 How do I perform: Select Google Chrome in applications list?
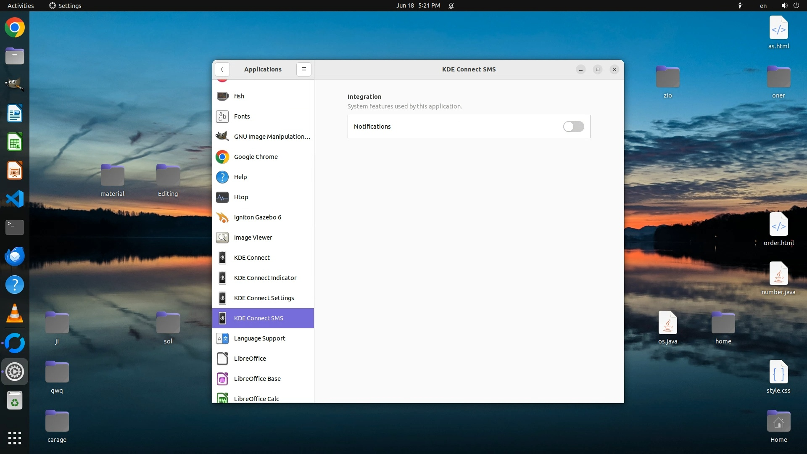[x=256, y=157]
